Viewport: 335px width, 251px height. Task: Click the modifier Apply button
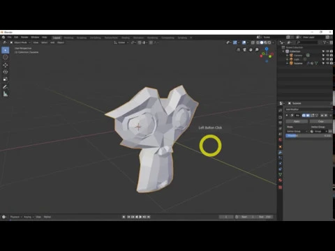pyautogui.click(x=297, y=121)
